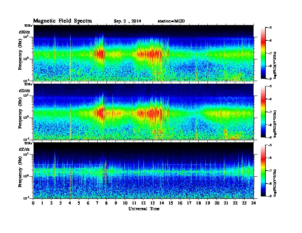Click hour 2 on the time axis
This screenshot has height=233, width=302.
point(51,203)
